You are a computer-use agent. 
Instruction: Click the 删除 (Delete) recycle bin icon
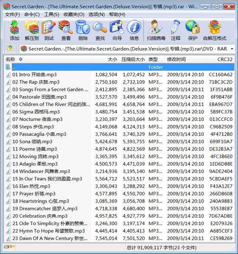tap(83, 30)
